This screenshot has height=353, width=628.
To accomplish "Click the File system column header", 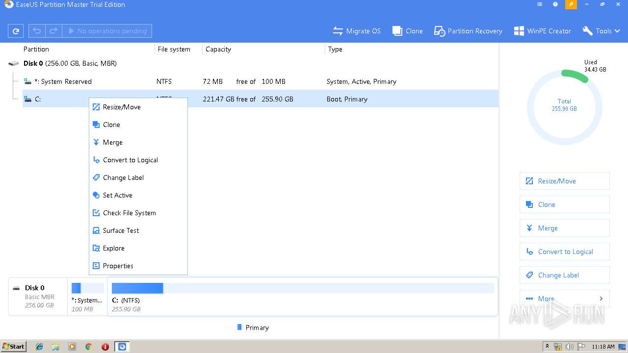I will pos(174,49).
